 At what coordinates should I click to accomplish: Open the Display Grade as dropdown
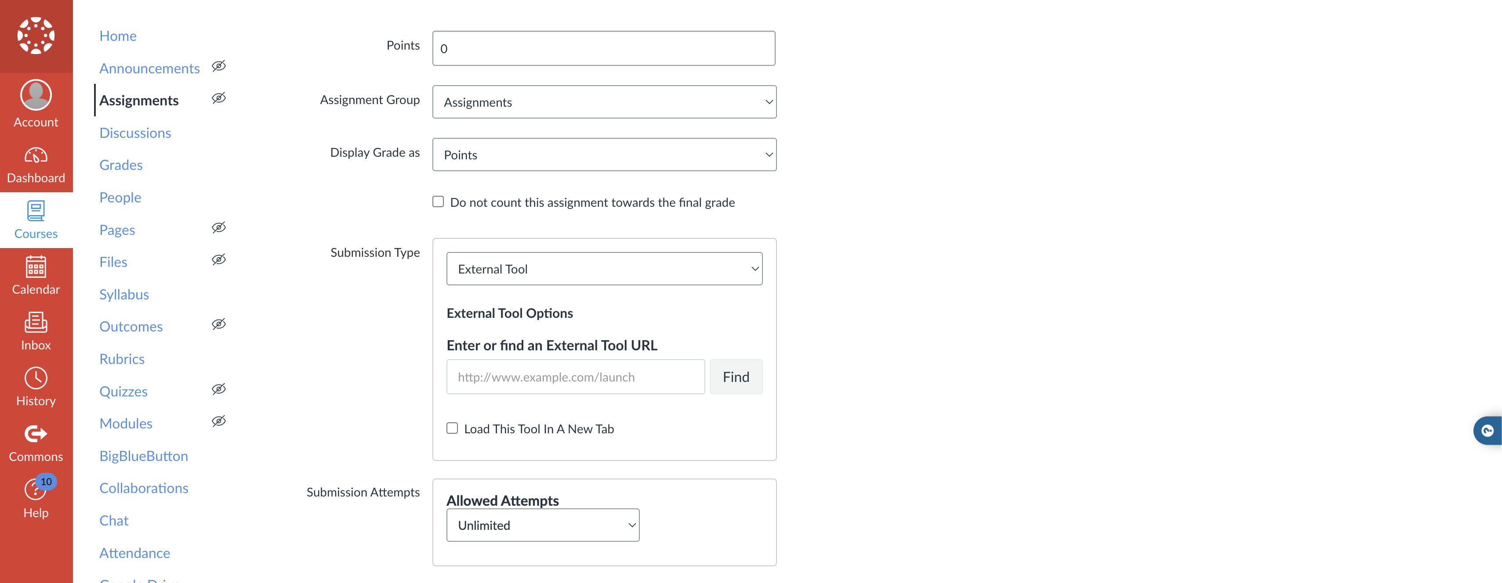[x=604, y=154]
